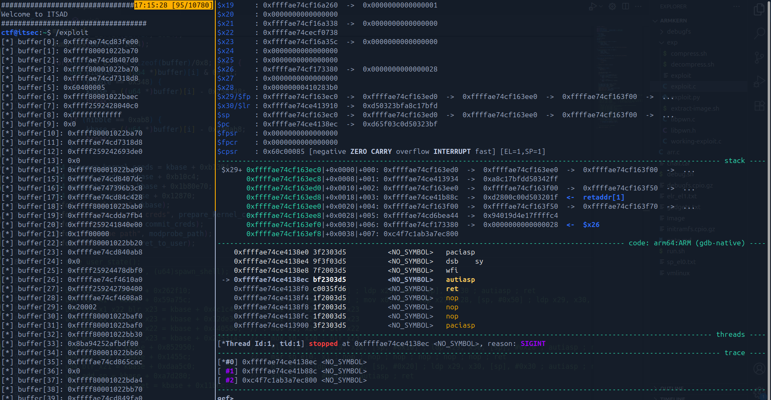The height and width of the screenshot is (400, 771).
Task: Open the Explorer panel more actions ellipsis
Action: pyautogui.click(x=737, y=7)
